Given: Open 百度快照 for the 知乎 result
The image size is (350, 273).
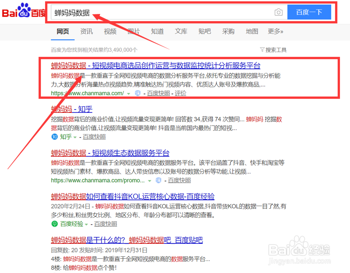Looking at the screenshot, I should click(94, 136).
